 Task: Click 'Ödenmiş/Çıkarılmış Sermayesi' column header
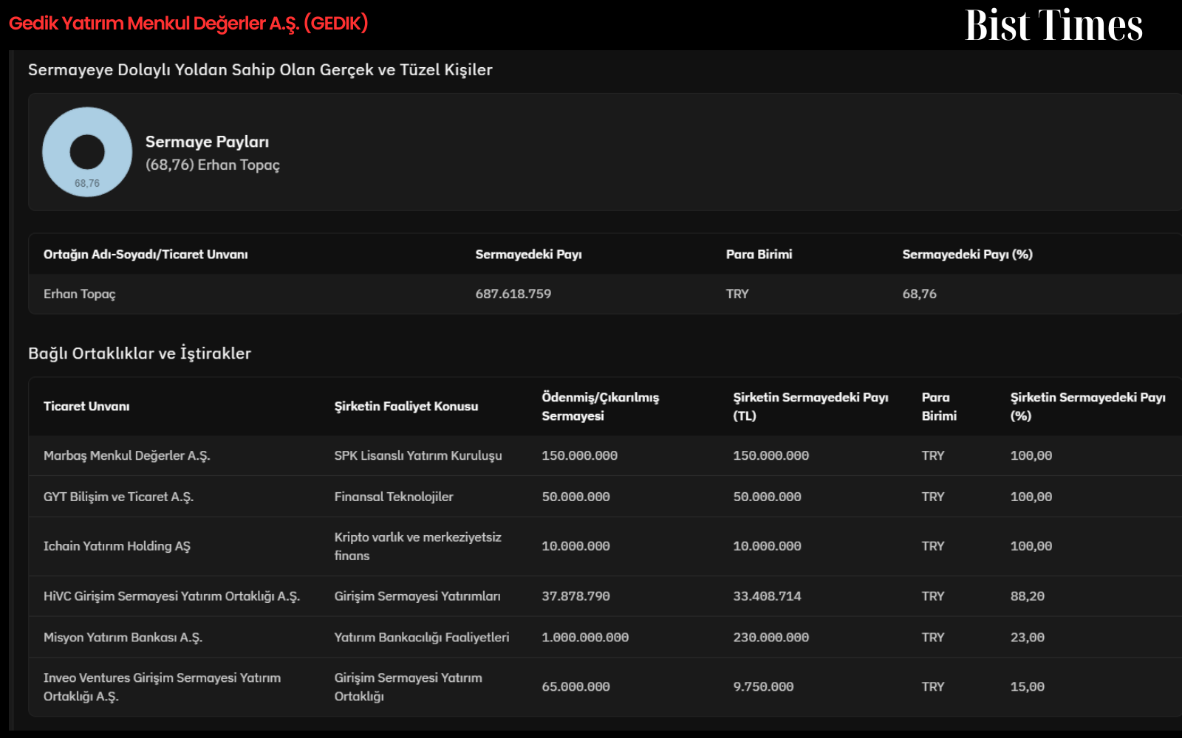(x=600, y=407)
